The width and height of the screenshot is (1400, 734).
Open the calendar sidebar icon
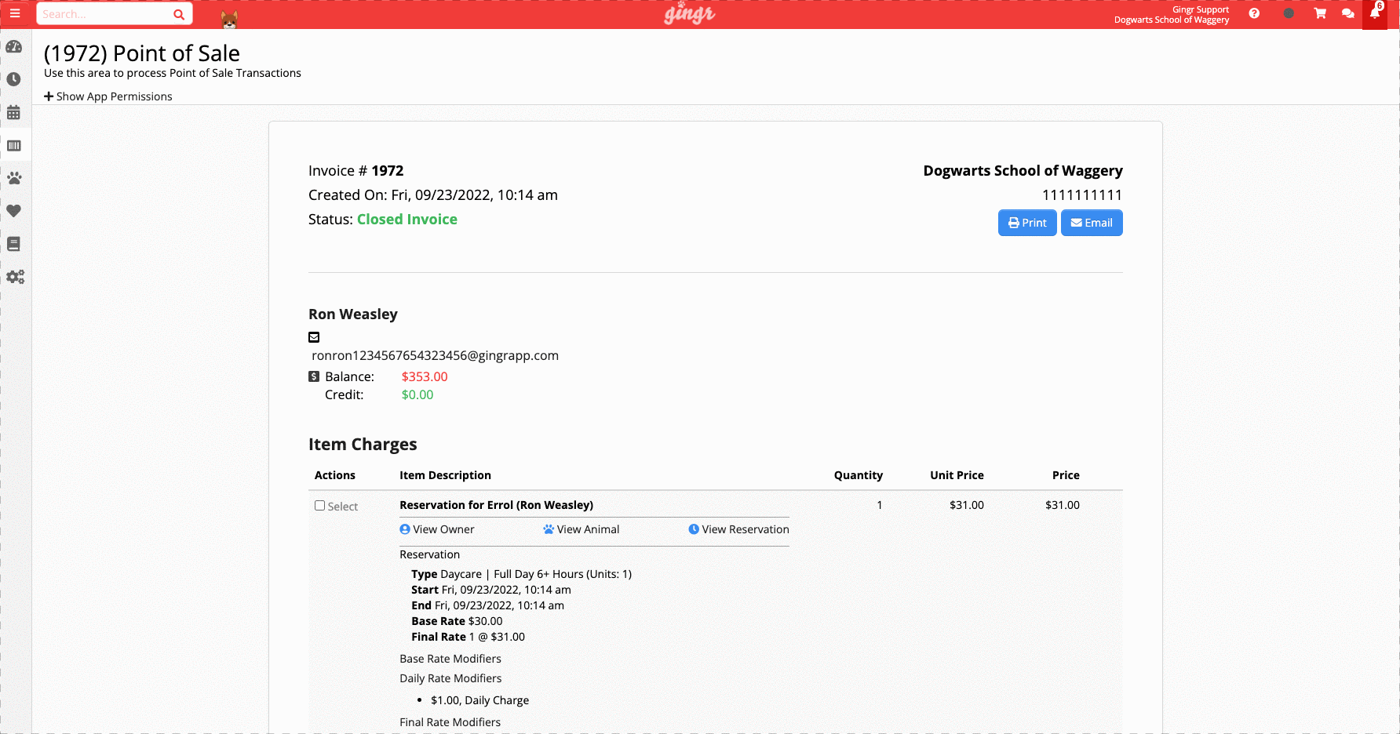[14, 112]
